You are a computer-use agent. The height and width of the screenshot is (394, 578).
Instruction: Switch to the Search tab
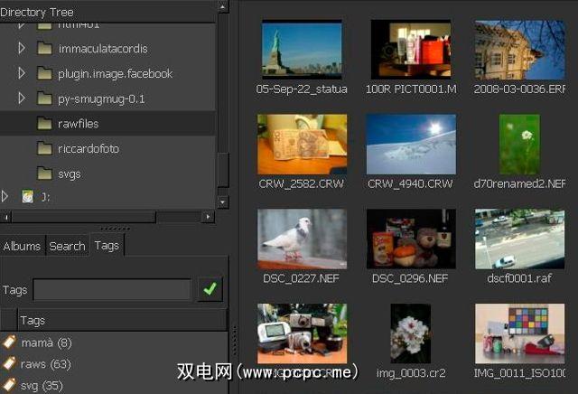[67, 246]
